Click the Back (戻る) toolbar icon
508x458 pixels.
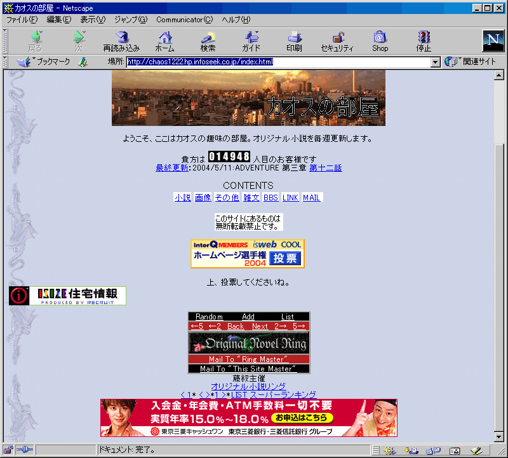click(36, 41)
